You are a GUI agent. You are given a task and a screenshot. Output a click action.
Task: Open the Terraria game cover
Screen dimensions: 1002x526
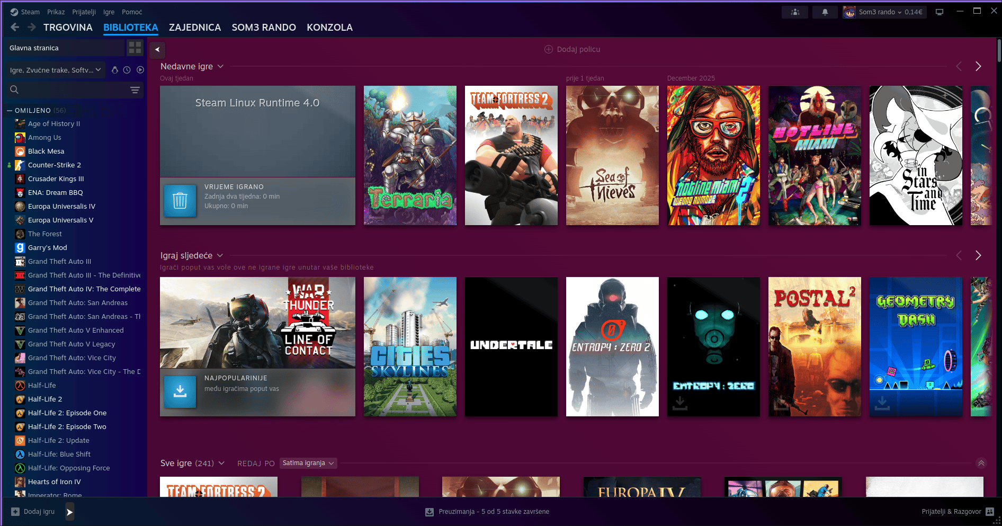click(410, 155)
